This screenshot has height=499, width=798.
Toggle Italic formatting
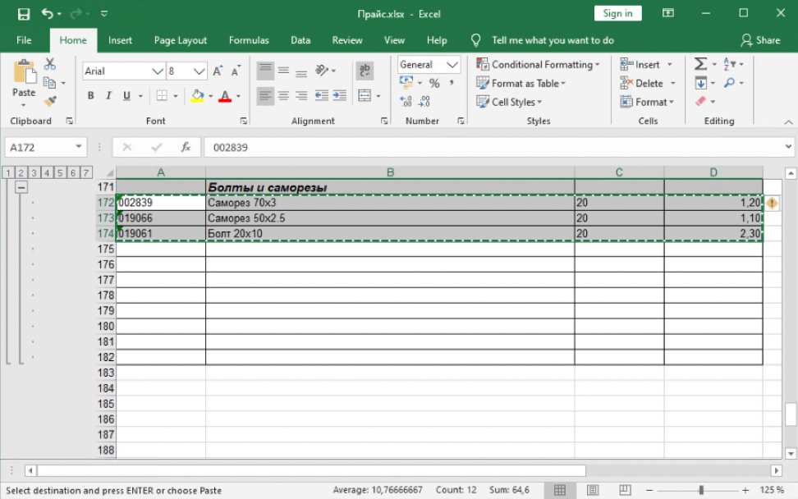point(109,96)
